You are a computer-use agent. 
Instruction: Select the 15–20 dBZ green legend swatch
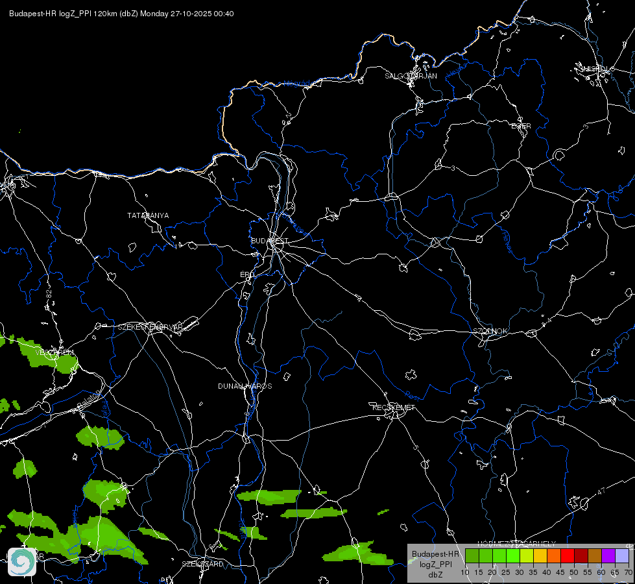coord(486,555)
